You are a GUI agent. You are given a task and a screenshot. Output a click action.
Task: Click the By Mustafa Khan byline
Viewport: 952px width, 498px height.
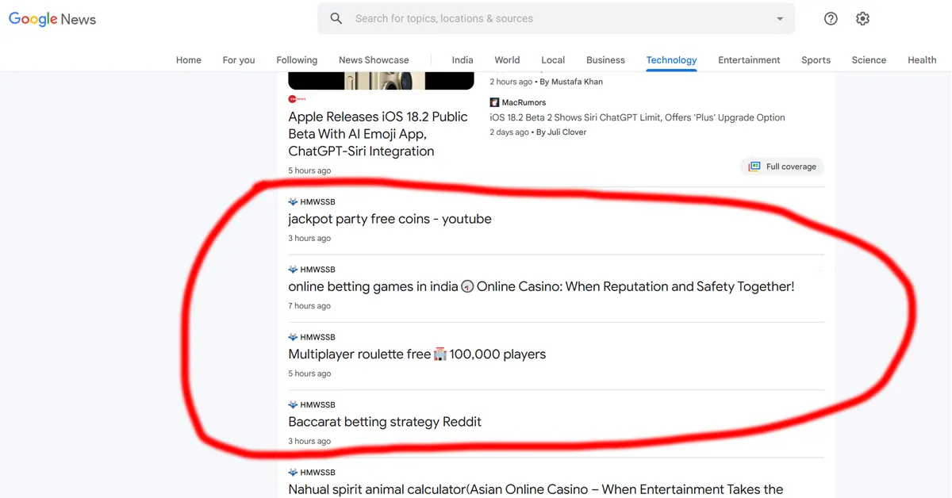click(570, 82)
